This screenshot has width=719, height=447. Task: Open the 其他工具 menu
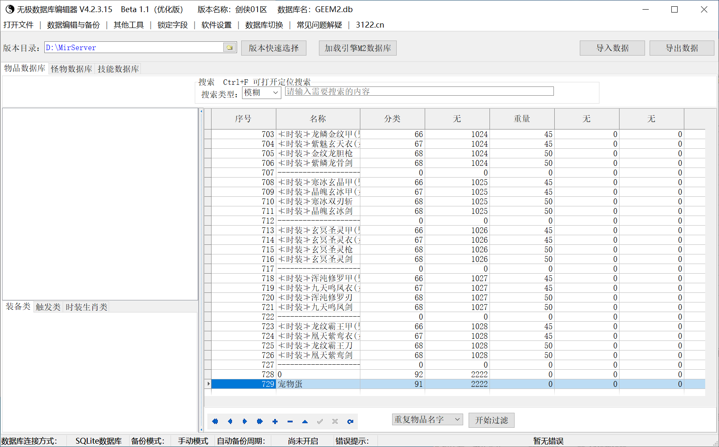pos(129,25)
